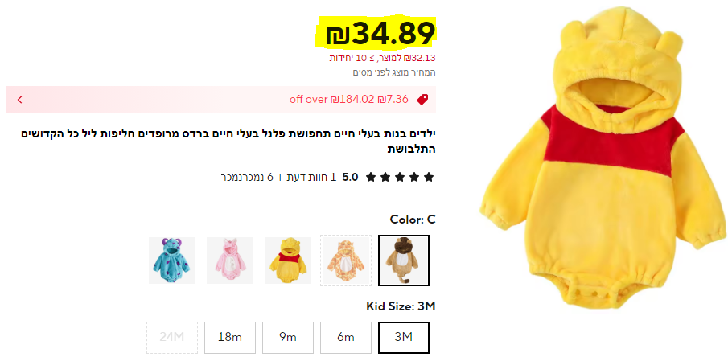The width and height of the screenshot is (728, 357).
Task: Click the unavailable 24M size option
Action: click(x=172, y=337)
